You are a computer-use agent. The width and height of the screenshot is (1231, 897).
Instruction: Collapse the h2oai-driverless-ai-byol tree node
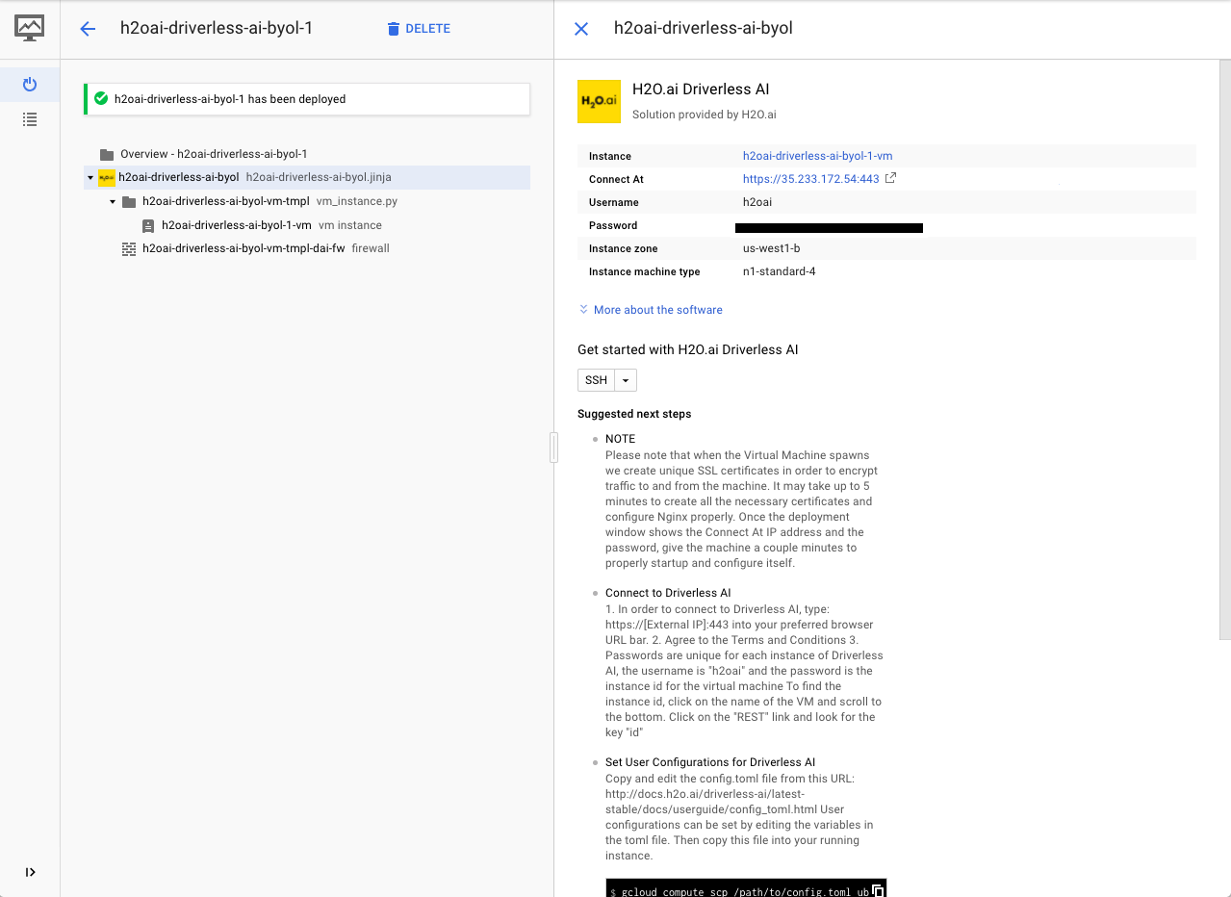tap(89, 177)
